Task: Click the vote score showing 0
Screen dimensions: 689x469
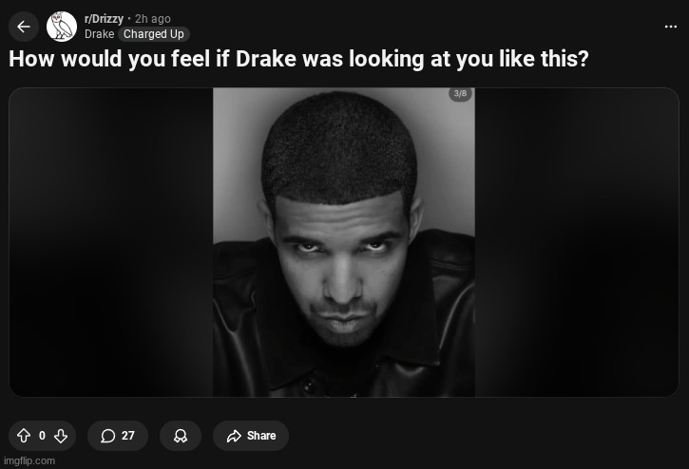Action: (x=42, y=436)
